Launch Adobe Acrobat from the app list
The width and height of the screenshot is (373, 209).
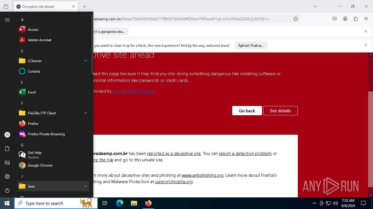[53, 40]
